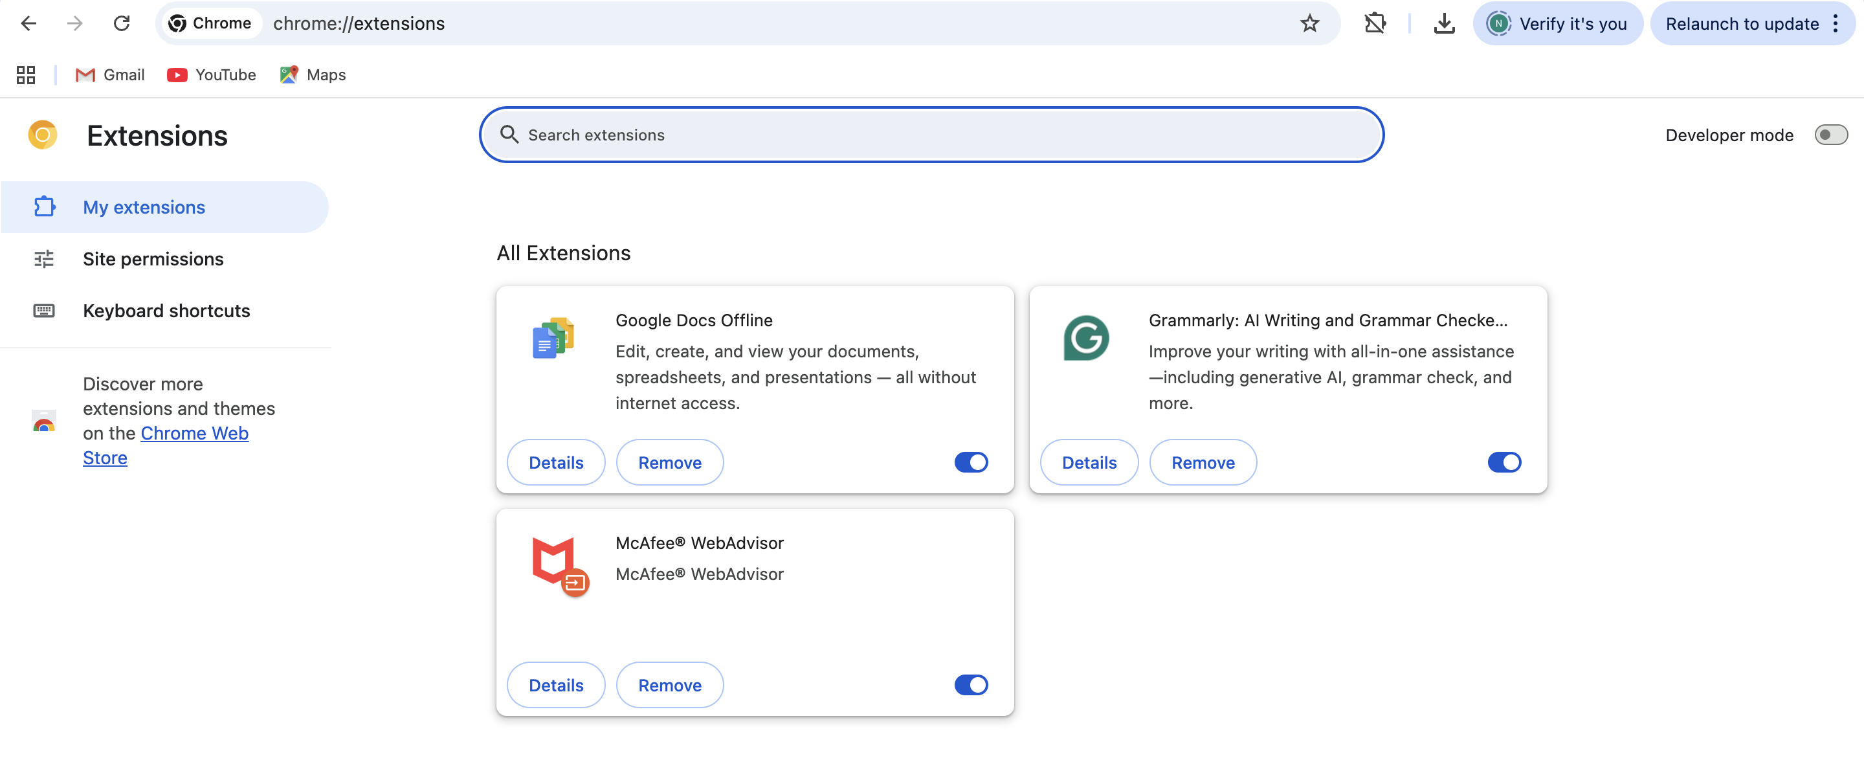Image resolution: width=1864 pixels, height=760 pixels.
Task: Enable Developer mode toggle
Action: point(1830,135)
